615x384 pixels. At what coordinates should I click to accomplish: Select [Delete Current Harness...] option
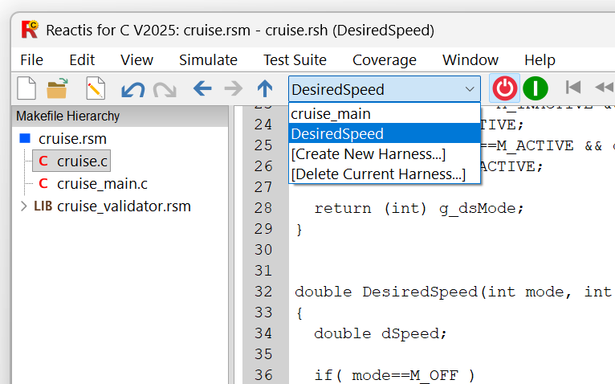pos(385,174)
